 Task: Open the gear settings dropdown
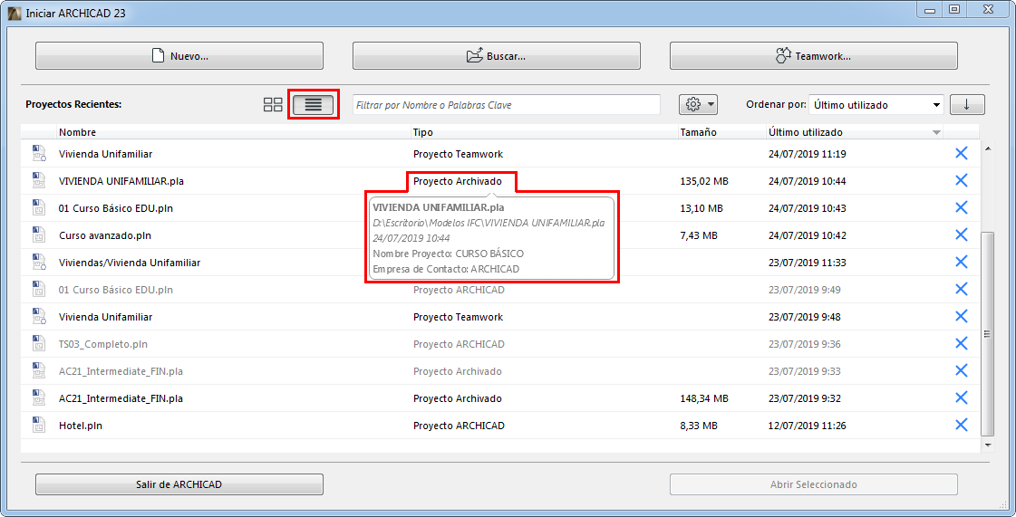[698, 104]
